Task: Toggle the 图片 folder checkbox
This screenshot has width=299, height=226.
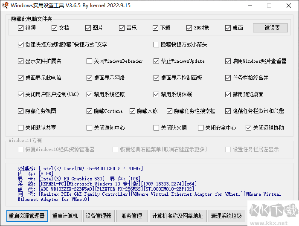Action: (x=88, y=28)
